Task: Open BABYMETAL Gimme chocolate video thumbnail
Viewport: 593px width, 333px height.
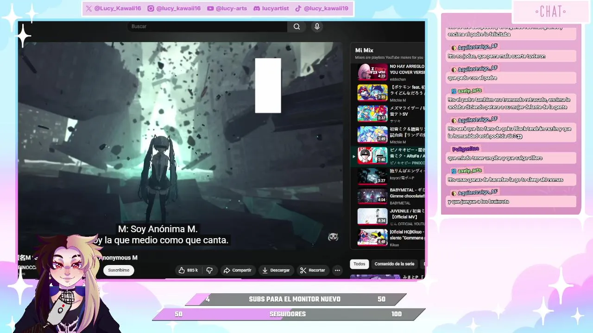Action: click(372, 196)
